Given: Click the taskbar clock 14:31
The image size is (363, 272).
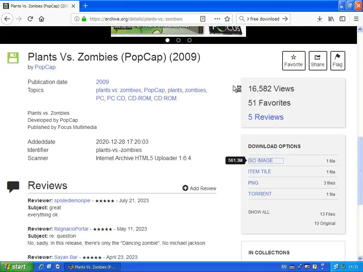Looking at the screenshot, I should tap(353, 267).
